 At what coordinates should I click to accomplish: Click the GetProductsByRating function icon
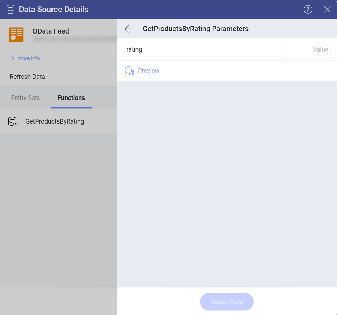(x=13, y=121)
